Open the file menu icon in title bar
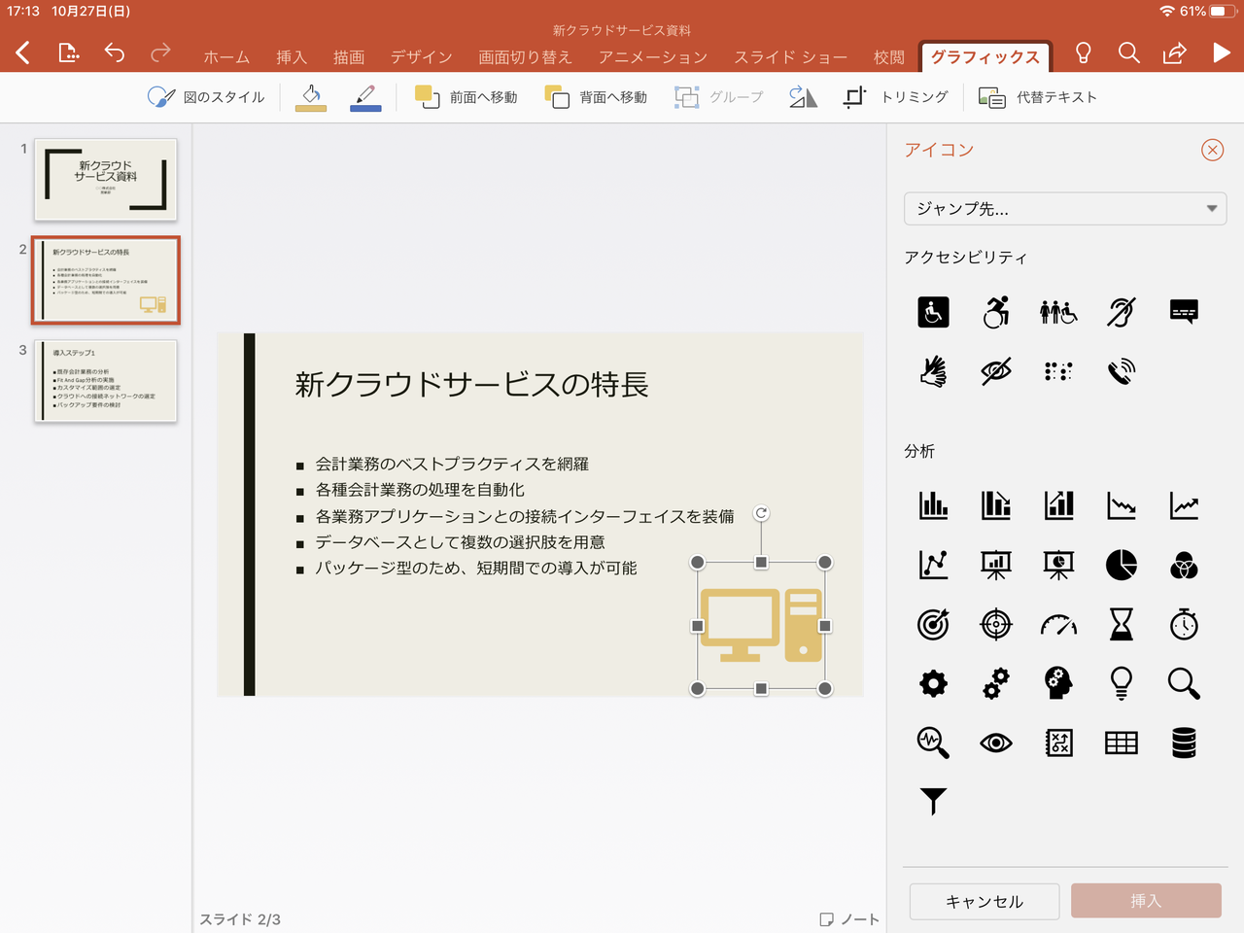 pos(68,52)
